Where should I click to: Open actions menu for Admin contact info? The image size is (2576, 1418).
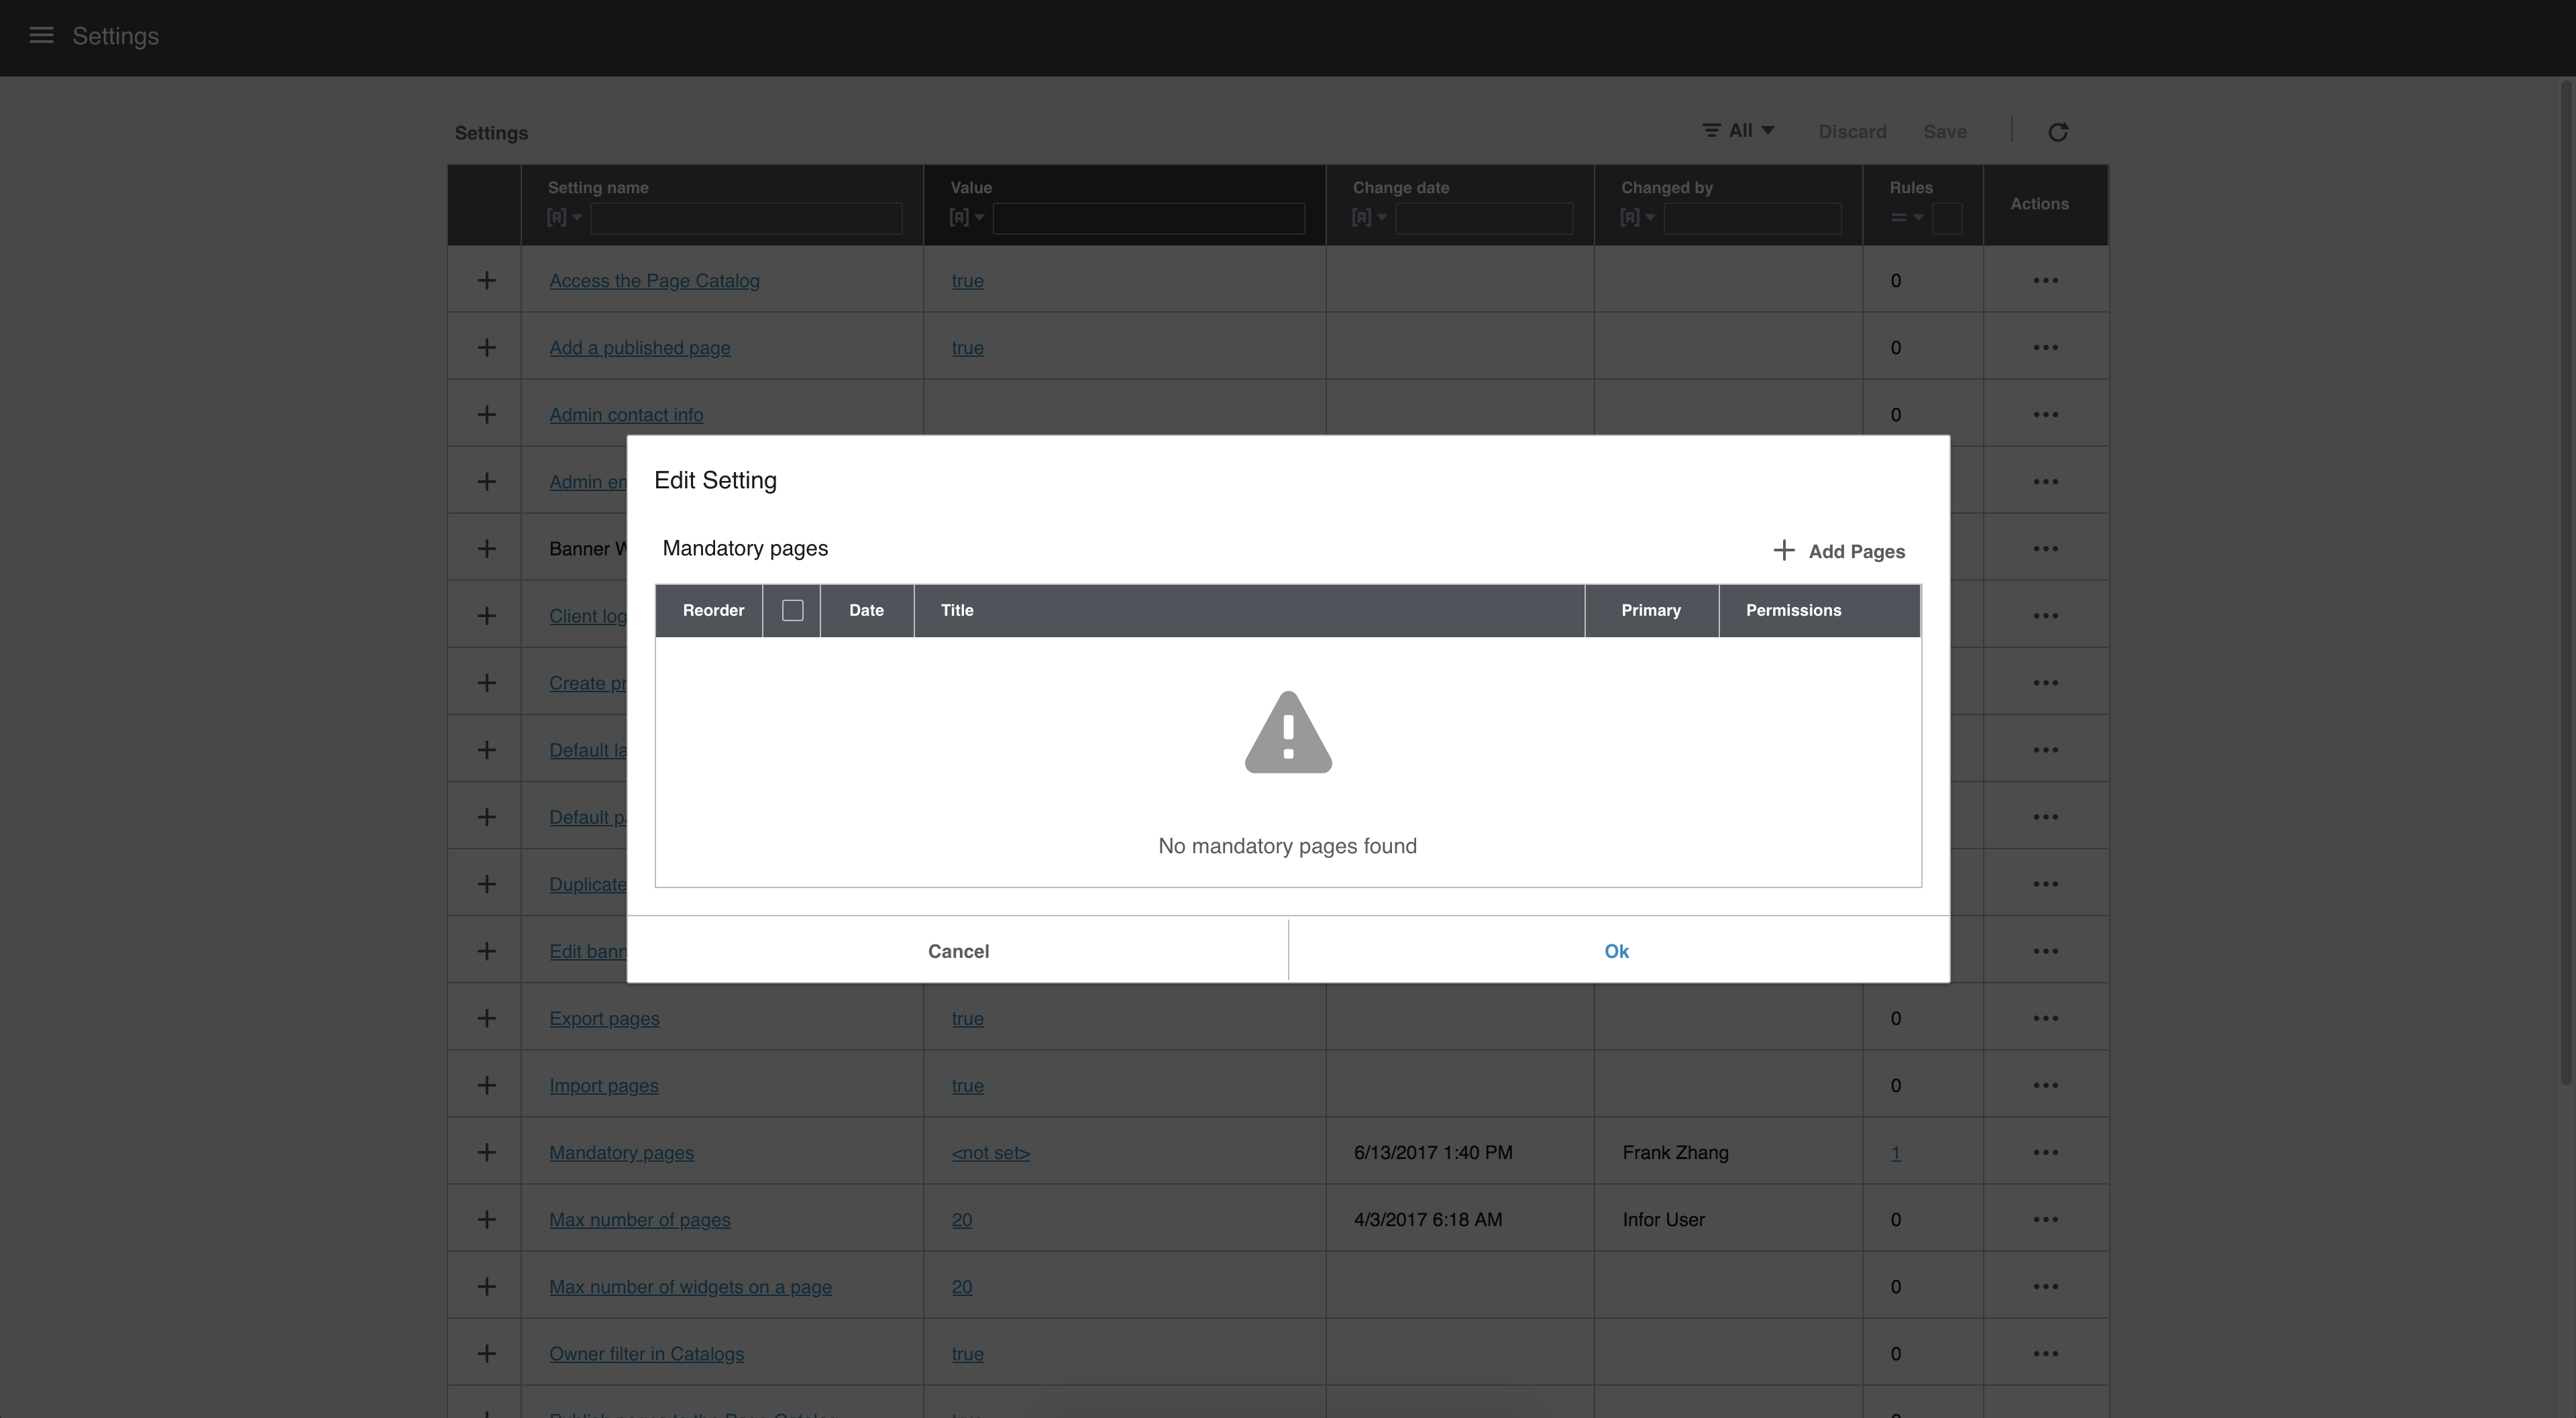point(2045,415)
